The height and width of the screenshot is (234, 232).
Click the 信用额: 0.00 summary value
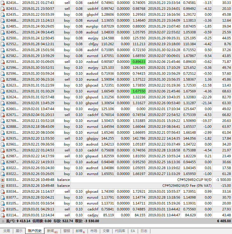pyautogui.click(x=42, y=221)
